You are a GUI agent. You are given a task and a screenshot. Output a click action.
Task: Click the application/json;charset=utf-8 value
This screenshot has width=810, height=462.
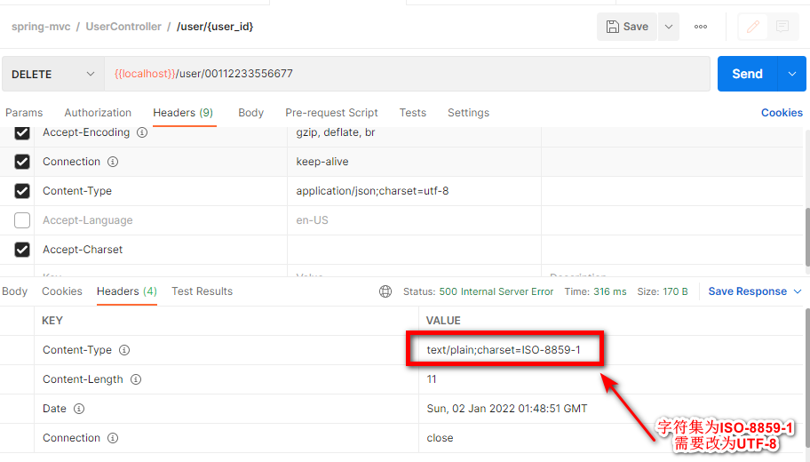click(372, 191)
